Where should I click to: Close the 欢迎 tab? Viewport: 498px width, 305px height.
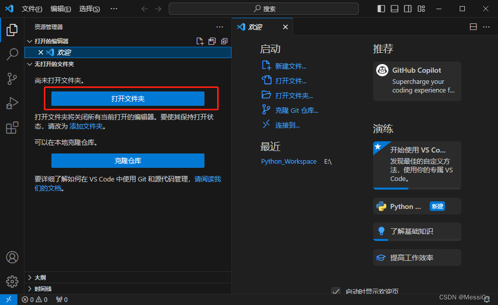pos(285,27)
